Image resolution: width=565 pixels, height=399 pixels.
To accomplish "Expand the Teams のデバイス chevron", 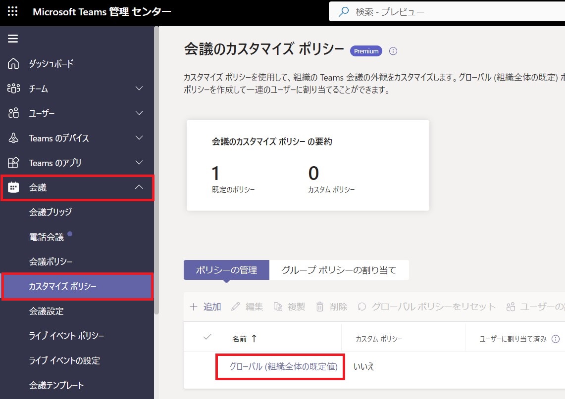I will [139, 138].
